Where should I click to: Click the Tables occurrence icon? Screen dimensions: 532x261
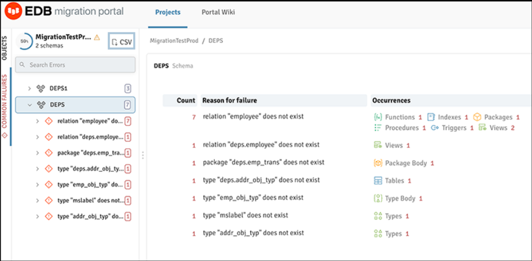378,180
